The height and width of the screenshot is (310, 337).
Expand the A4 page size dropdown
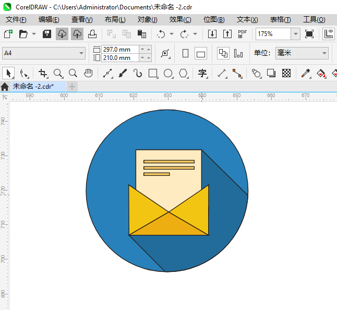coord(81,53)
